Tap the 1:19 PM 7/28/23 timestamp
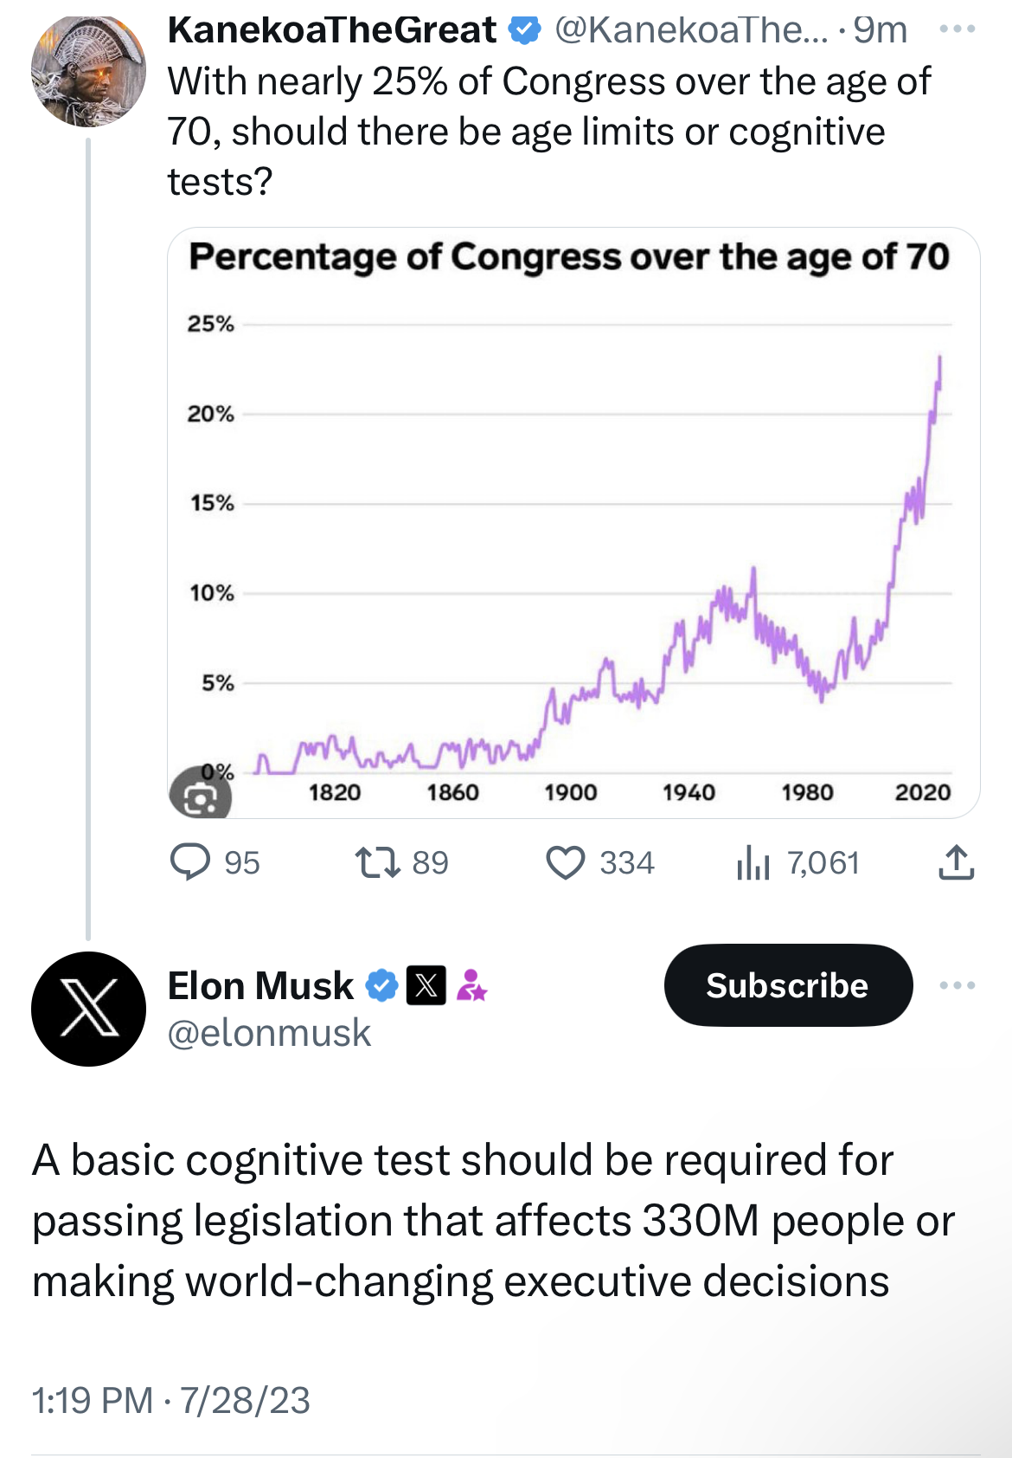This screenshot has width=1012, height=1458. [x=171, y=1400]
